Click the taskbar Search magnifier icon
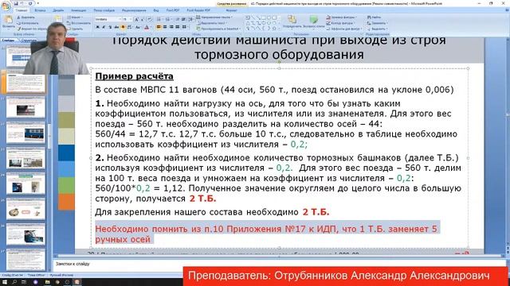Viewport: 510px width, 286px height. (14, 282)
